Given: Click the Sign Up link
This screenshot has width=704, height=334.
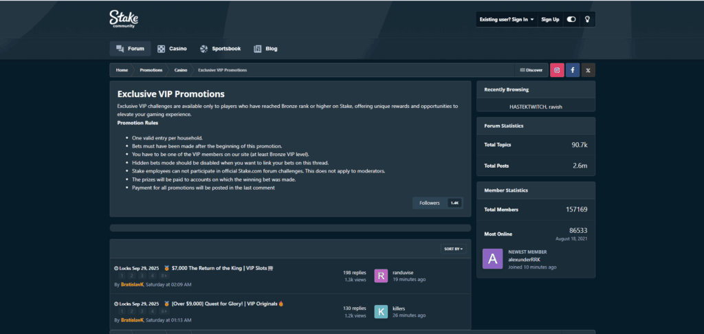Looking at the screenshot, I should tap(550, 20).
